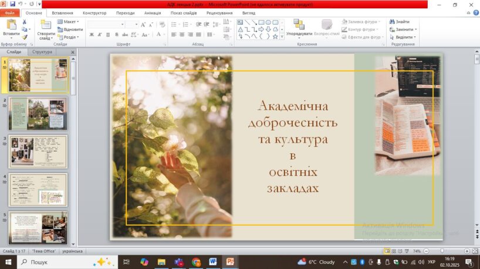Open the Arrange (Упорядкувати) tool
Screen dimensions: 480x269
pos(299,26)
